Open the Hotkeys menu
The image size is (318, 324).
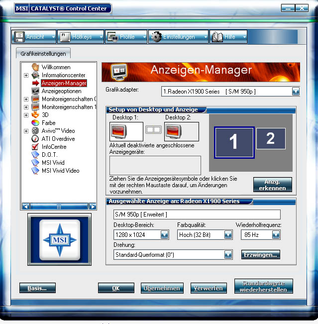tap(81, 37)
